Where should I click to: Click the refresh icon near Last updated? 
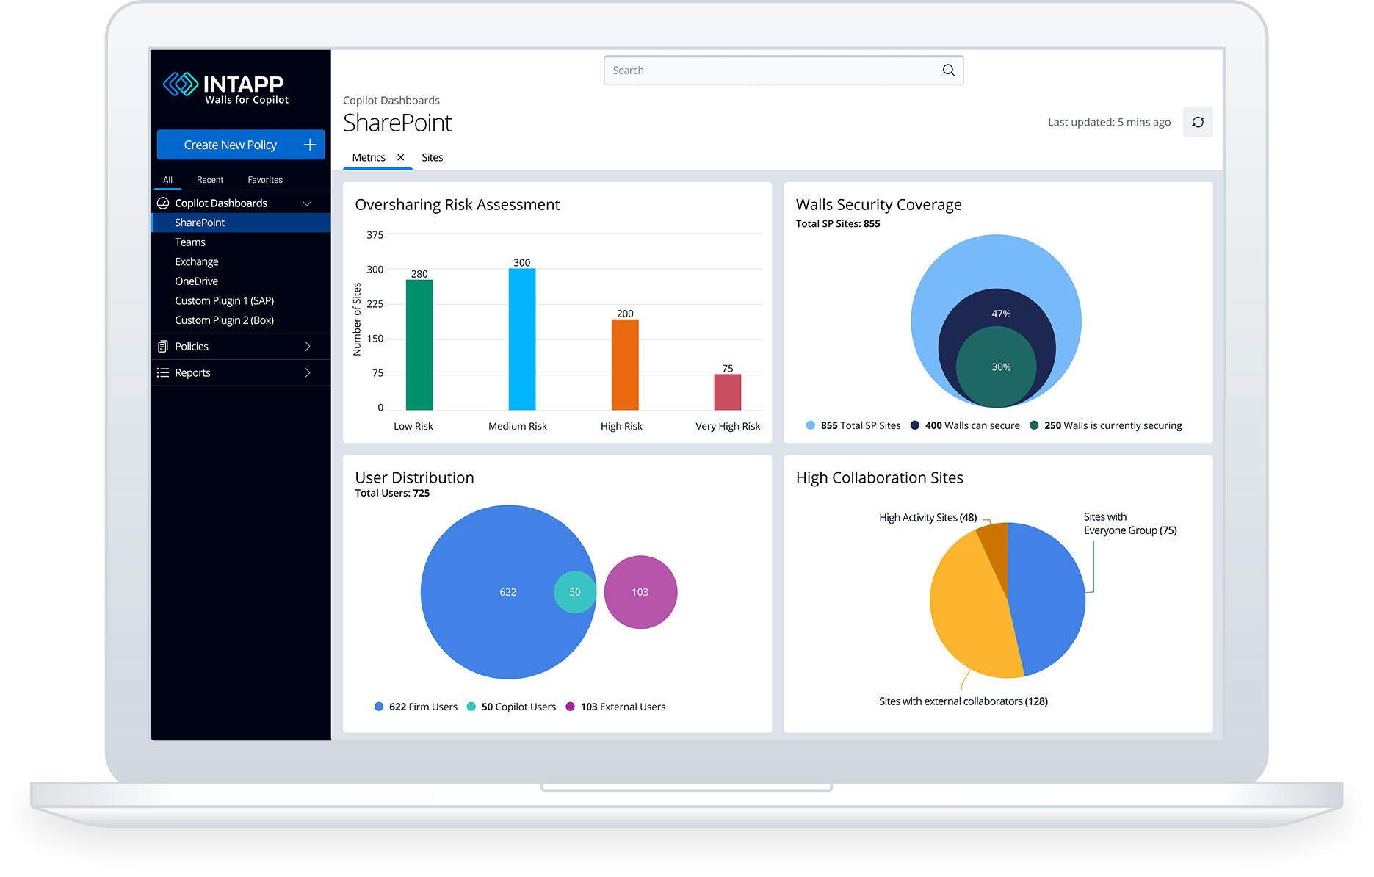1198,122
